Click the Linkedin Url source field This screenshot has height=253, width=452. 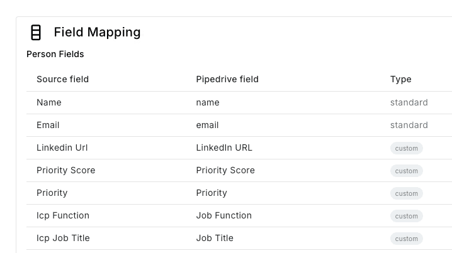click(62, 148)
